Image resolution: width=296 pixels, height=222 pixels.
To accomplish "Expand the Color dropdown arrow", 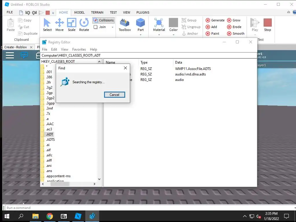I will [173, 35].
